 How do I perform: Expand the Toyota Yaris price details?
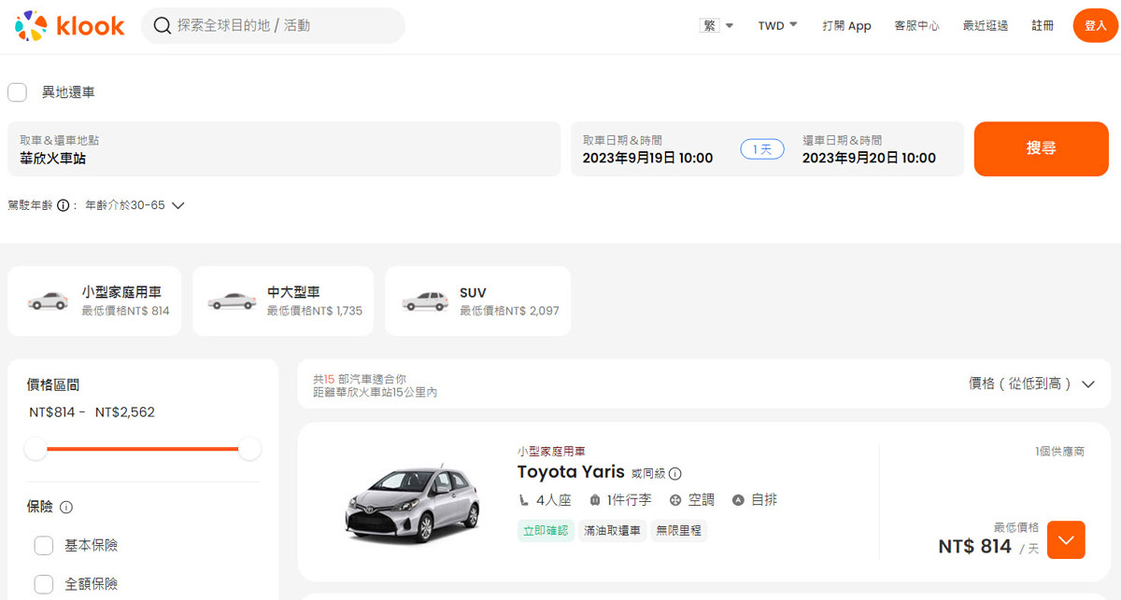[x=1067, y=539]
